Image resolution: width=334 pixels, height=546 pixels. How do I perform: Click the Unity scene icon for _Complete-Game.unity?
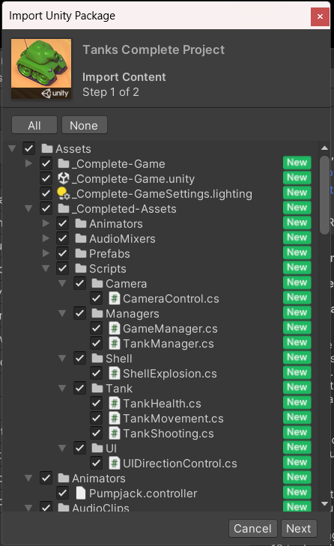(64, 179)
